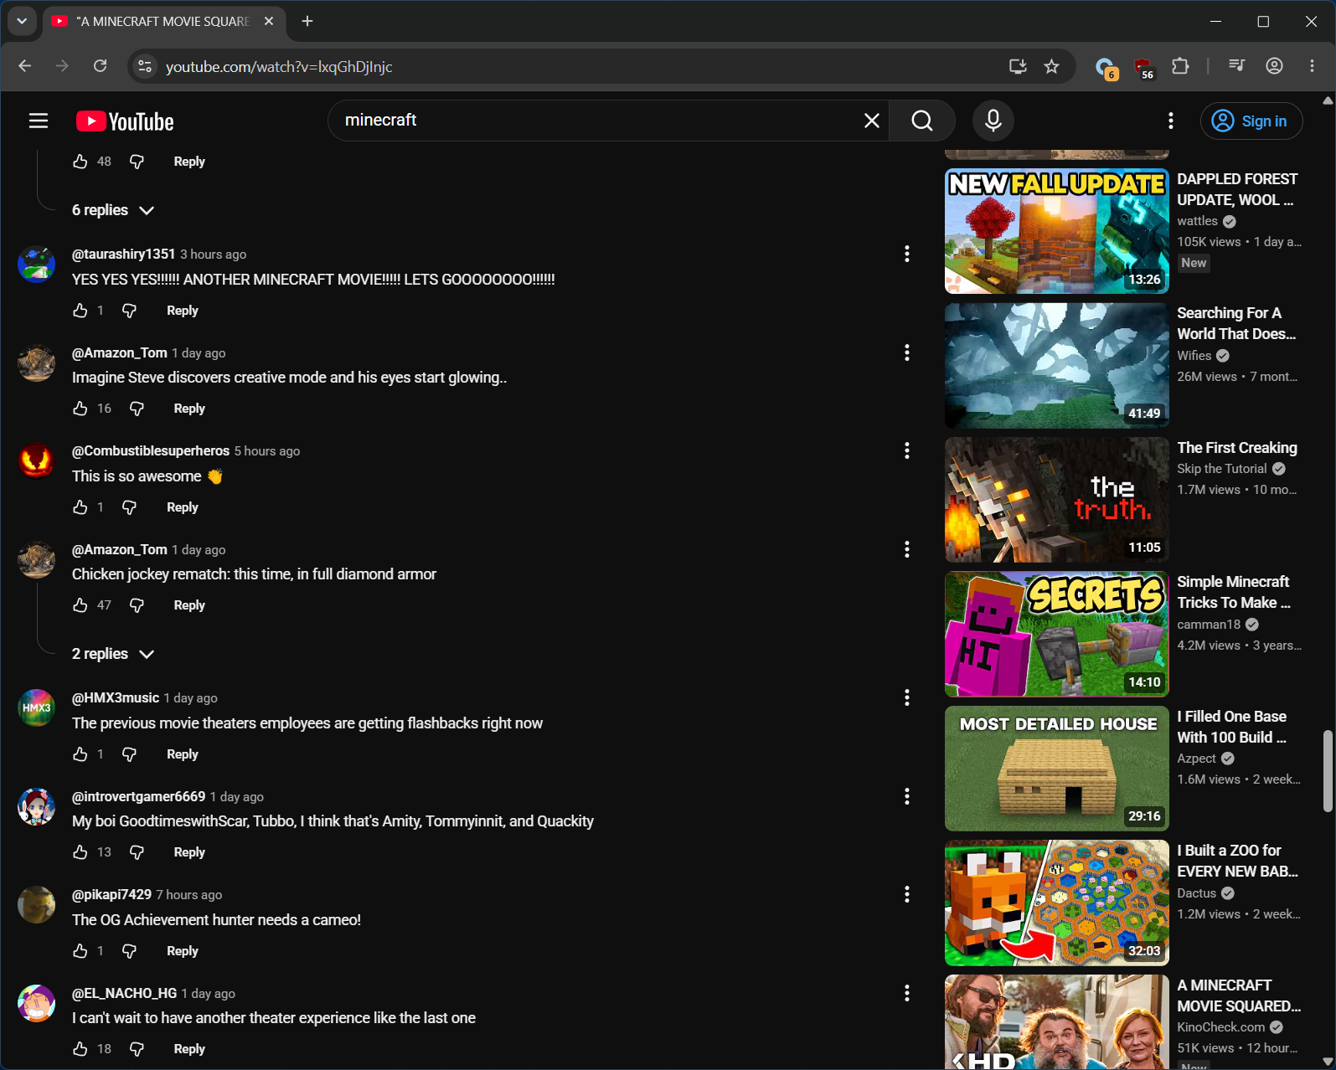Screen dimensions: 1336x1070
Task: Open the media controls icon
Action: click(1236, 66)
